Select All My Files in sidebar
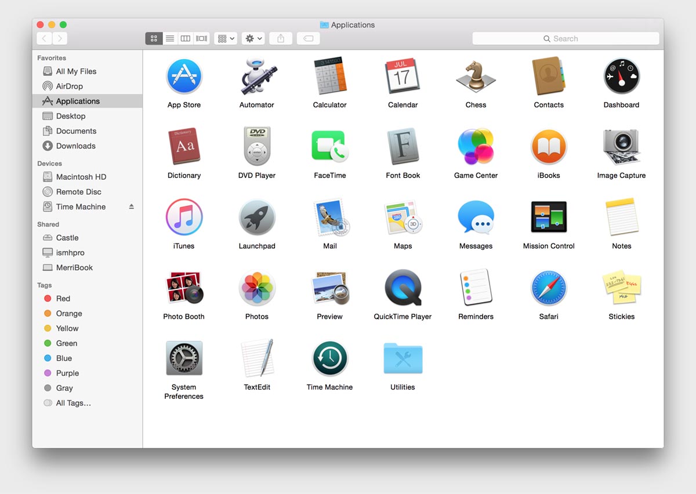 [87, 71]
